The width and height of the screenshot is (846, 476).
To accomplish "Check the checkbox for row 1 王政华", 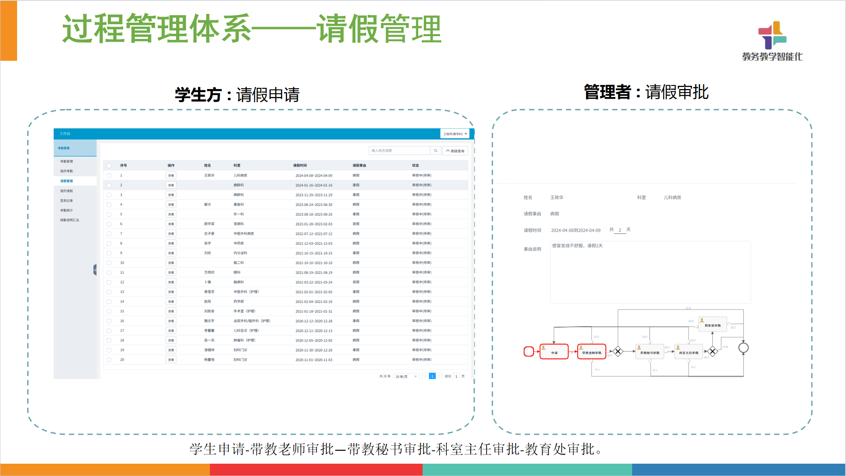I will 109,176.
